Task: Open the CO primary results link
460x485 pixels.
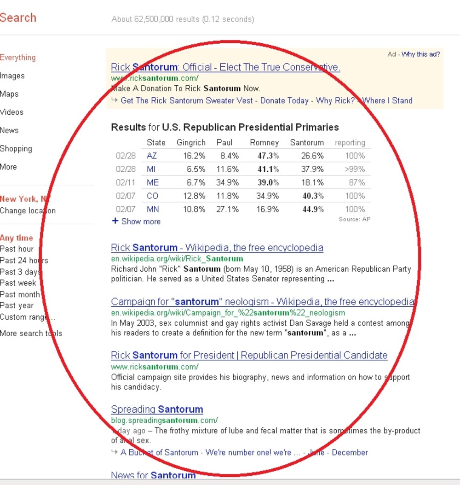Action: click(152, 196)
